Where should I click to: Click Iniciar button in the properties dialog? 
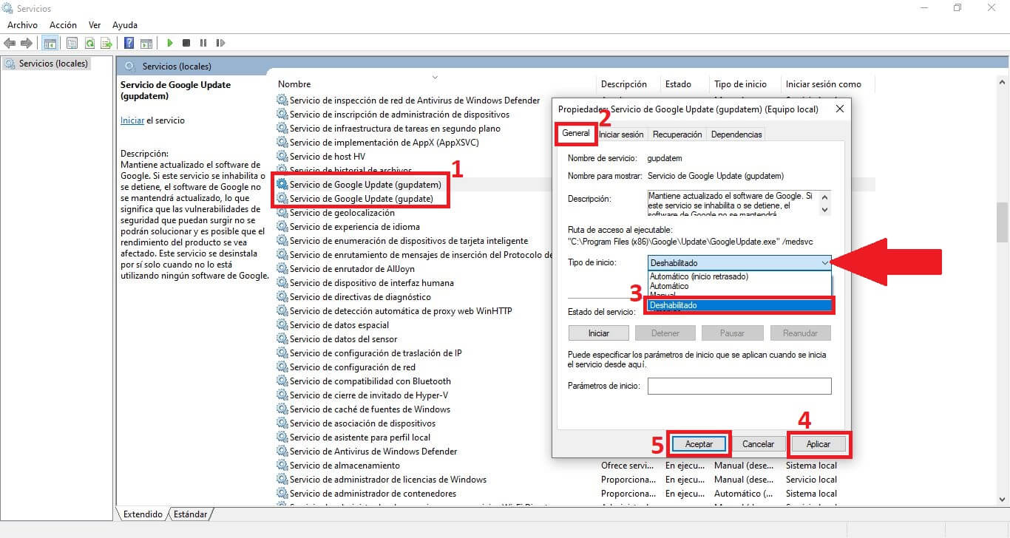(599, 333)
